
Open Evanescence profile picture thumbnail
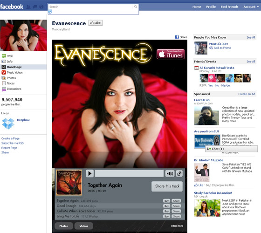click(23, 35)
